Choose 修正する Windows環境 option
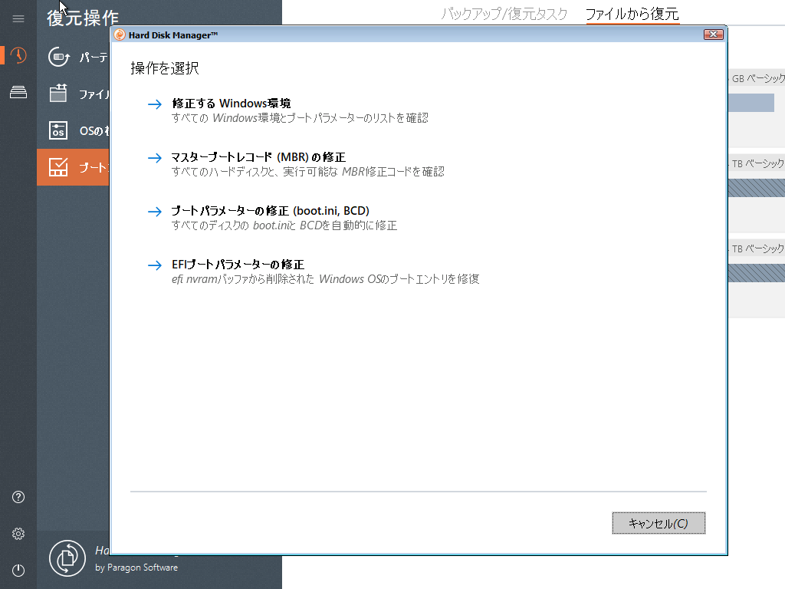Image resolution: width=785 pixels, height=589 pixels. [232, 104]
